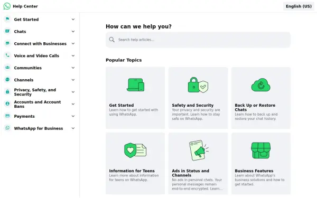Expand the Chats section chevron
This screenshot has height=198, width=317.
(x=73, y=32)
